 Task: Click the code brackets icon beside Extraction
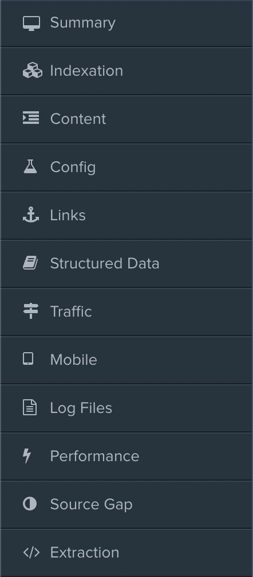tap(31, 552)
